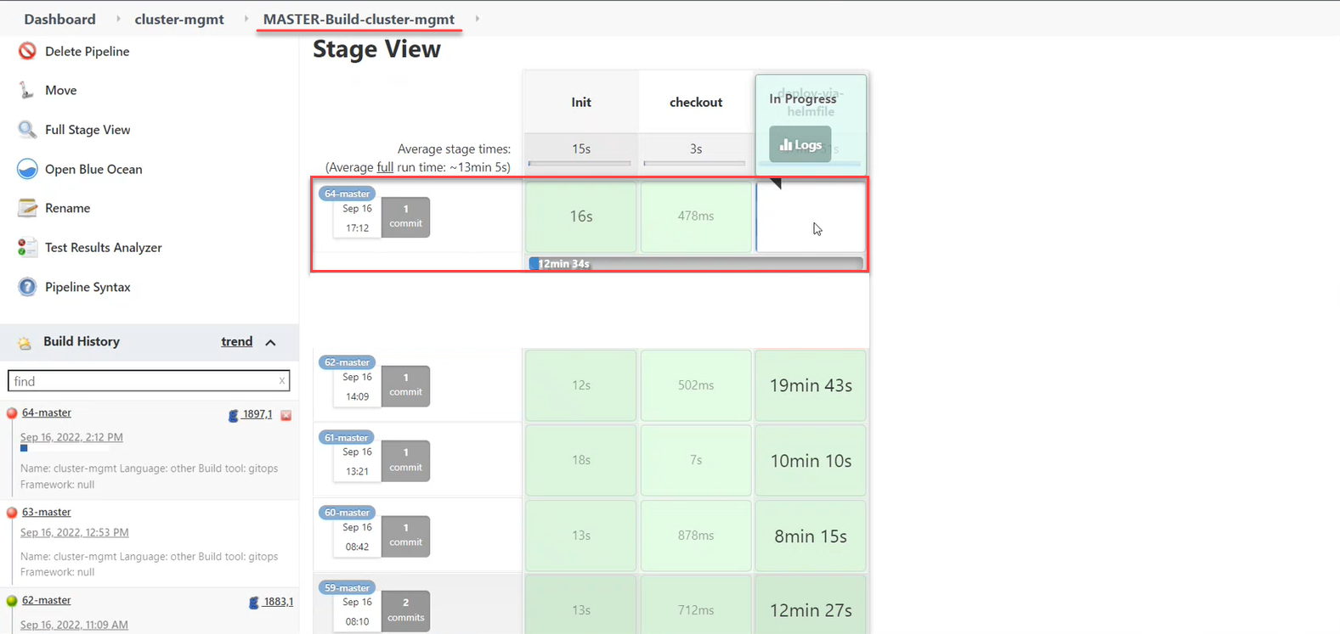This screenshot has height=634, width=1340.
Task: Click the icon beside 1883,1 link
Action: pos(254,603)
